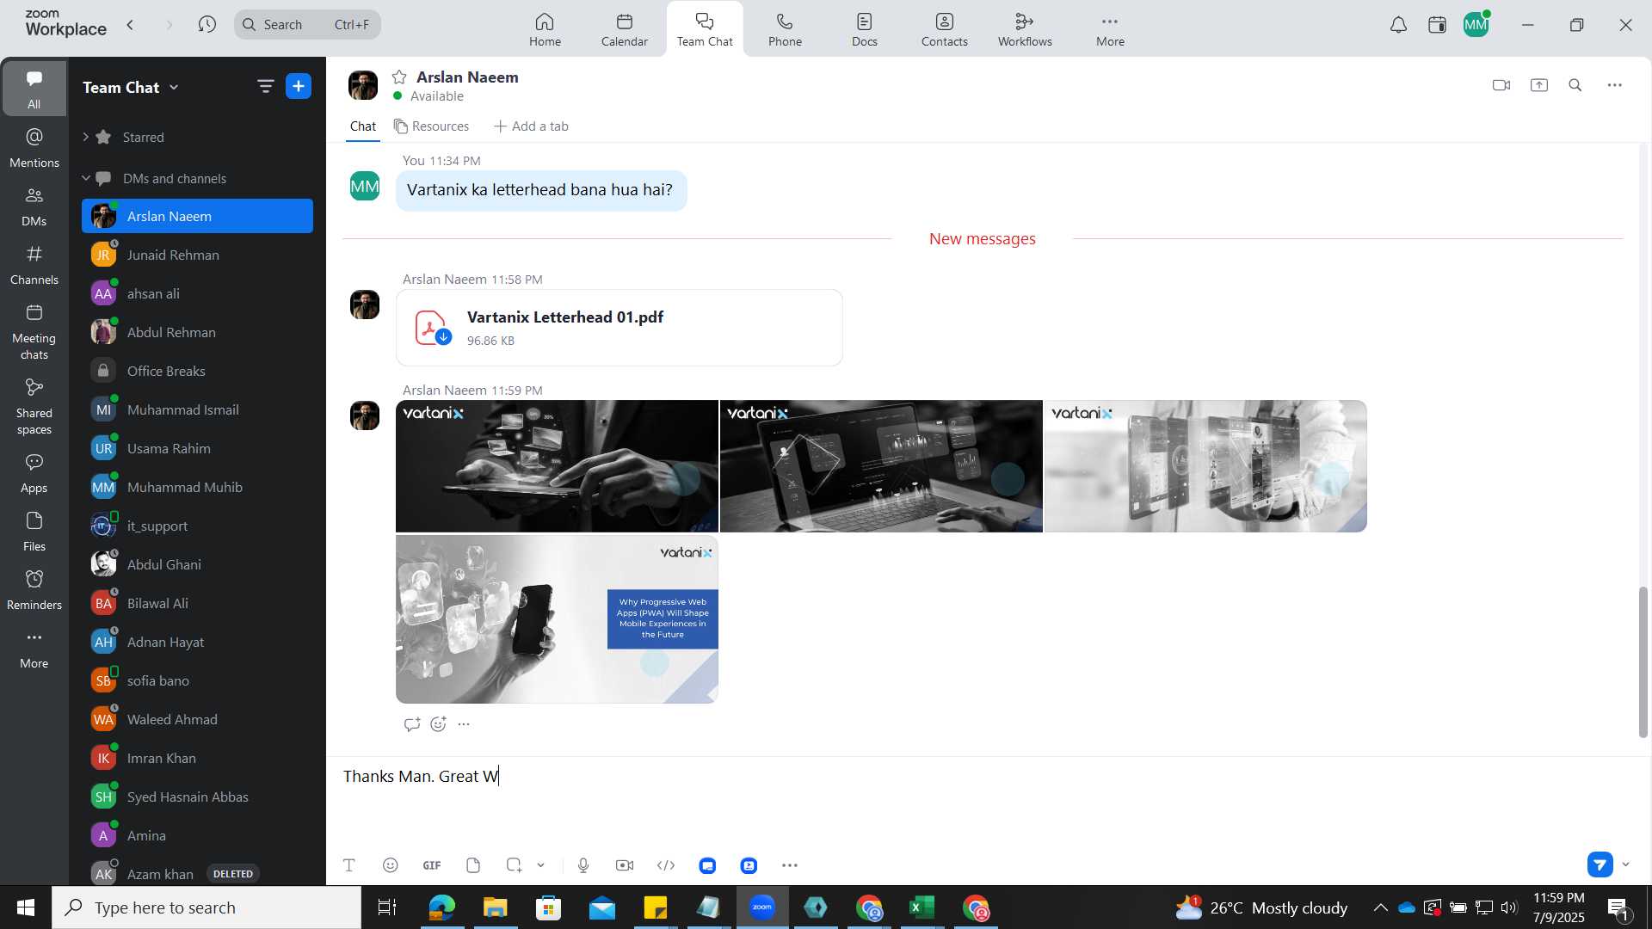
Task: Open the chat list filter icon
Action: [265, 86]
